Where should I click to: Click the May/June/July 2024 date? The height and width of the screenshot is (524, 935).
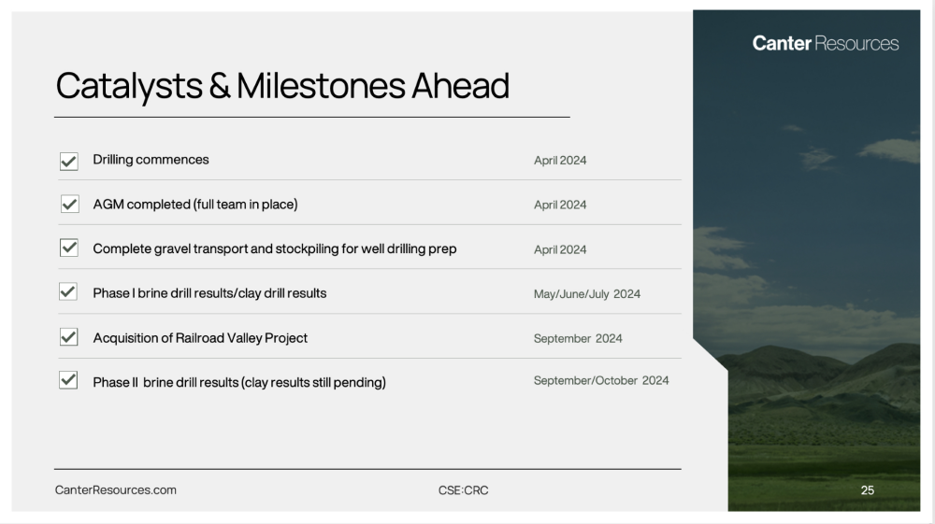[587, 293]
